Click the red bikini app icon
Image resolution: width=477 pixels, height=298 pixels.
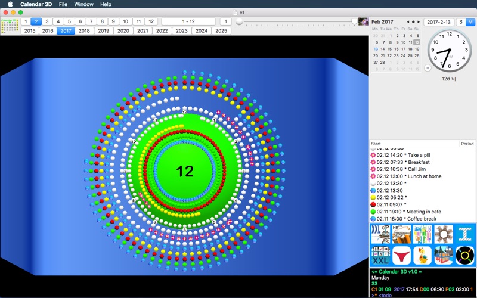[x=401, y=256]
